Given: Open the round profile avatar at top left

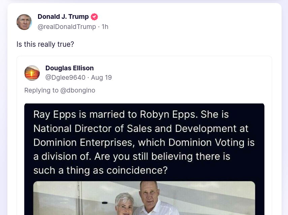Looking at the screenshot, I should 24,22.
